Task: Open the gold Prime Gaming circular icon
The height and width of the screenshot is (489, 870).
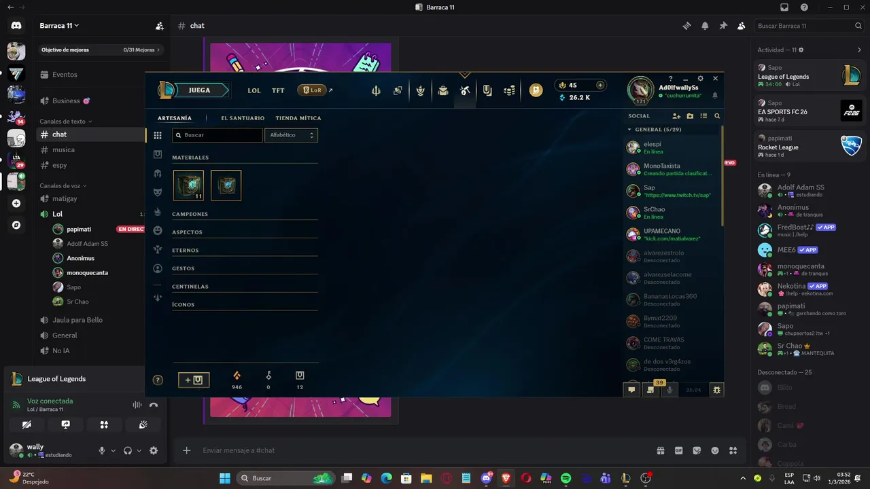Action: point(536,90)
